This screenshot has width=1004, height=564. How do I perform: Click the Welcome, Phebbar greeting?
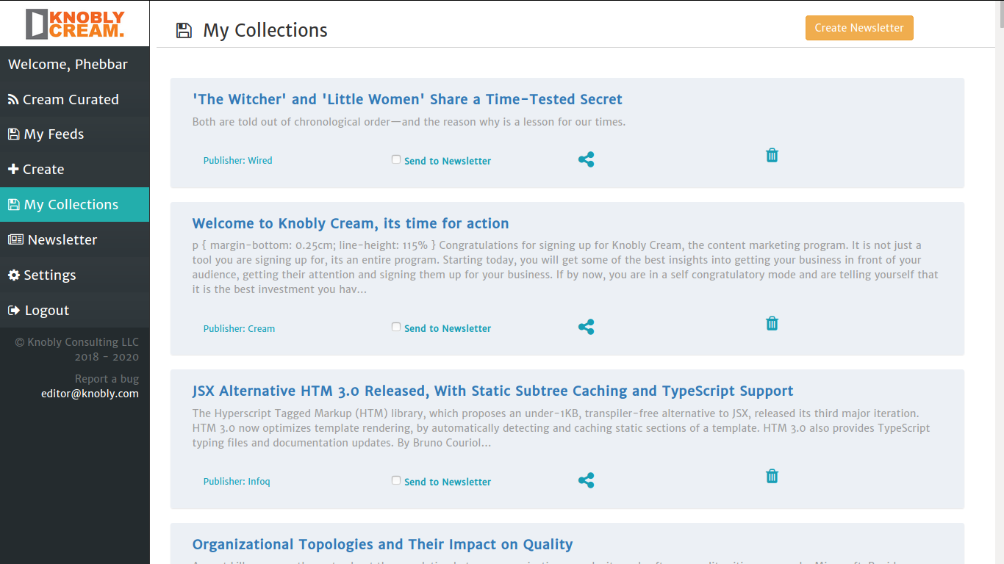coord(68,65)
